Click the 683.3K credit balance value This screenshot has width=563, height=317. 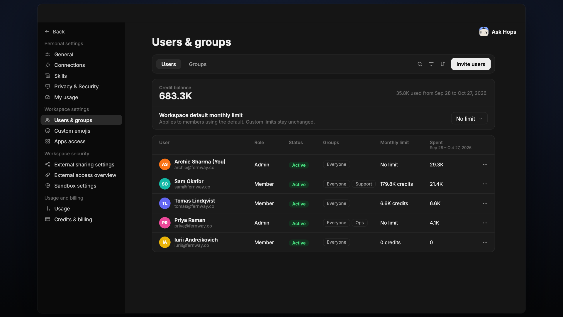pyautogui.click(x=175, y=96)
